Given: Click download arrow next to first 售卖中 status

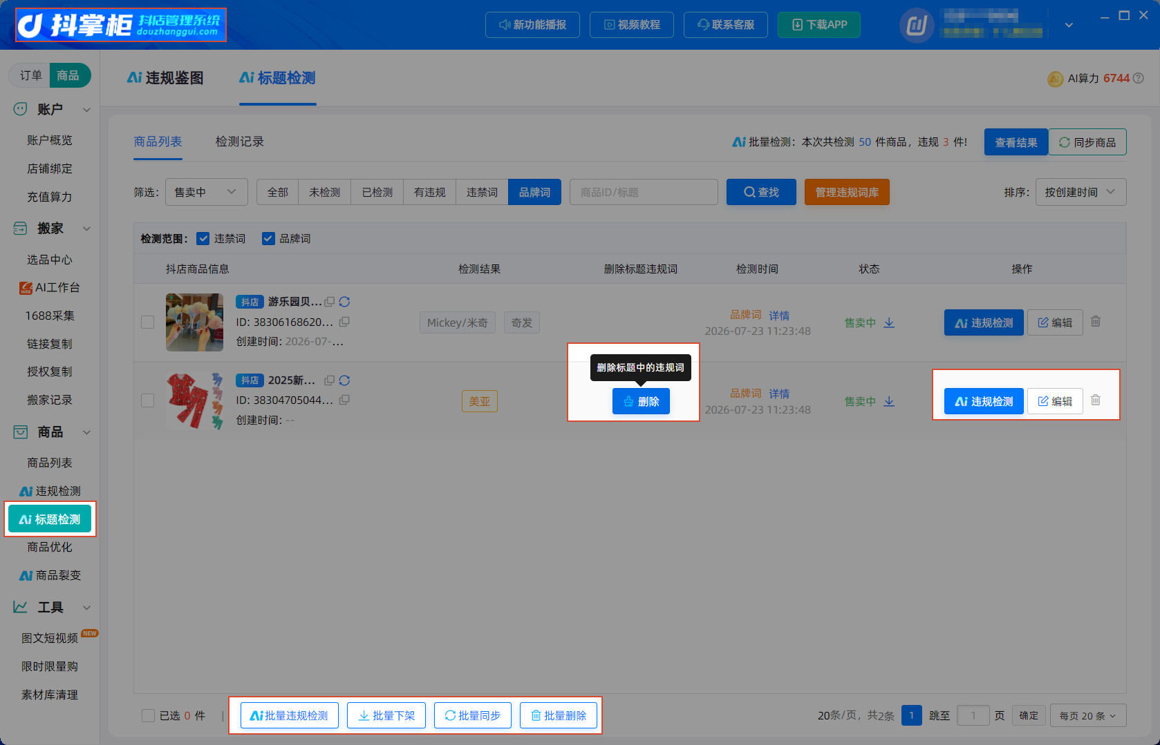Looking at the screenshot, I should pos(889,322).
